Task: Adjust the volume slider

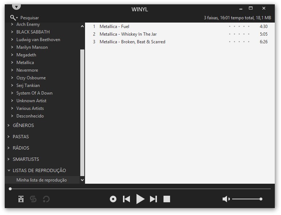Action: click(x=246, y=199)
